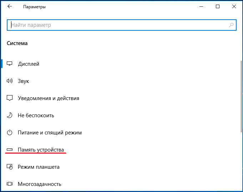Click the Режим планшета tablet icon
Screen dimensions: 243x192
[10, 167]
